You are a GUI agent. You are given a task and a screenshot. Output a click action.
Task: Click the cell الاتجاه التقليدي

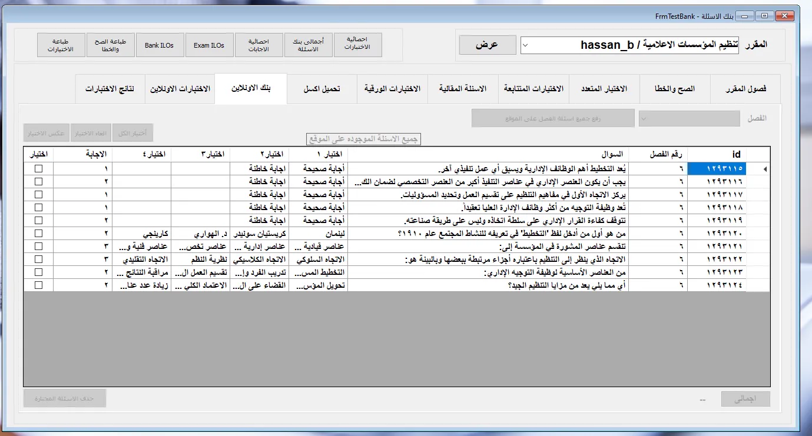click(x=141, y=259)
